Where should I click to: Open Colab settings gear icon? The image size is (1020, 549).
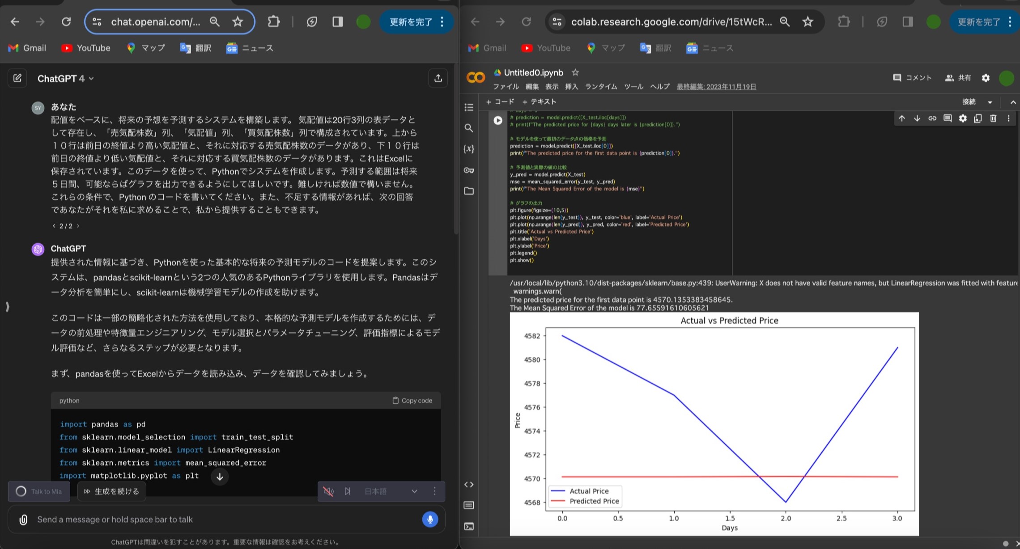click(x=986, y=78)
